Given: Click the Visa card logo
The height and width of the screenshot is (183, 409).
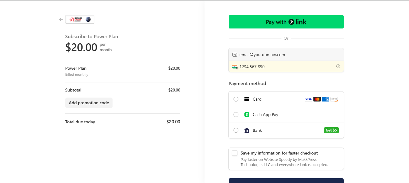Looking at the screenshot, I should click(x=309, y=99).
